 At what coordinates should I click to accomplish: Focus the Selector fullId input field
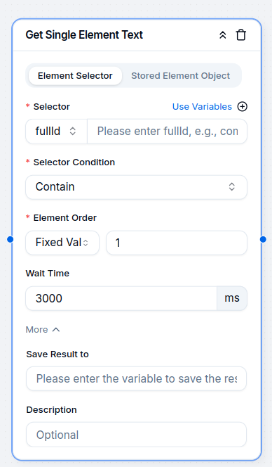pos(167,132)
